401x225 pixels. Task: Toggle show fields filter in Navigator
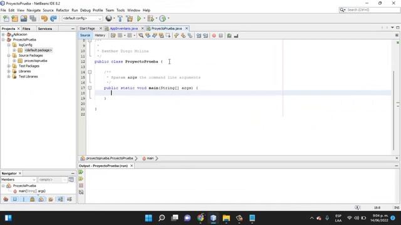[15, 199]
